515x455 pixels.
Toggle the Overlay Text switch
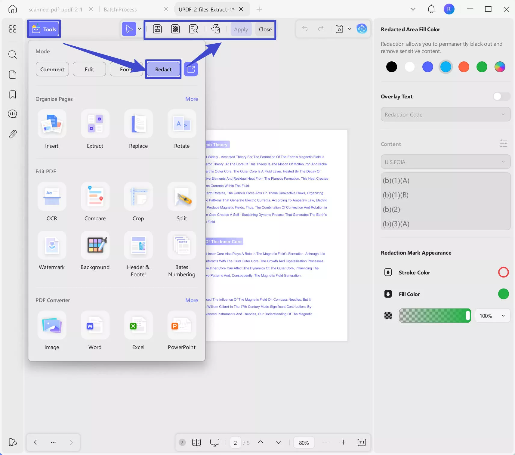point(501,96)
